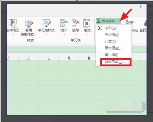Screen dimensions: 153x122
Task: Choose 计数(C) from the menu
Action: click(x=114, y=41)
